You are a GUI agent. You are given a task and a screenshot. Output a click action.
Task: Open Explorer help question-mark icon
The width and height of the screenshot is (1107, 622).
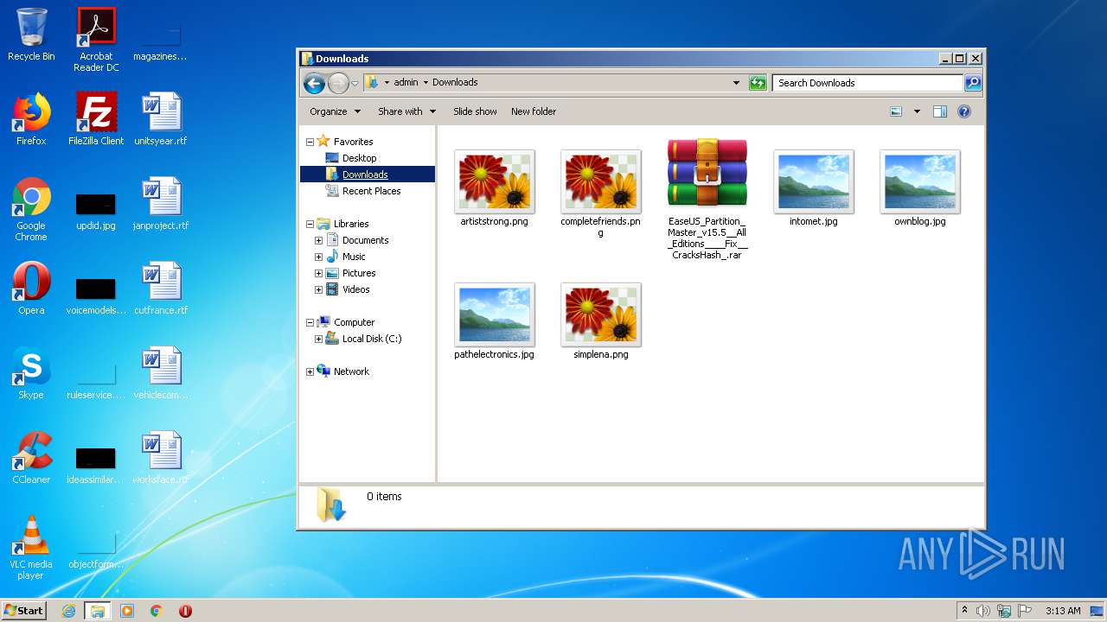click(964, 111)
